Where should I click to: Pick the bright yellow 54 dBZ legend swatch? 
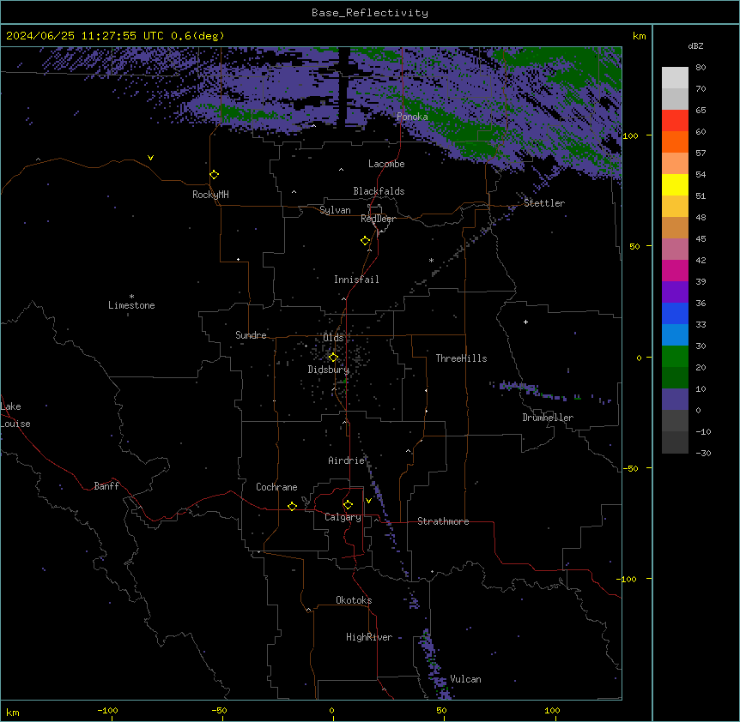(675, 184)
